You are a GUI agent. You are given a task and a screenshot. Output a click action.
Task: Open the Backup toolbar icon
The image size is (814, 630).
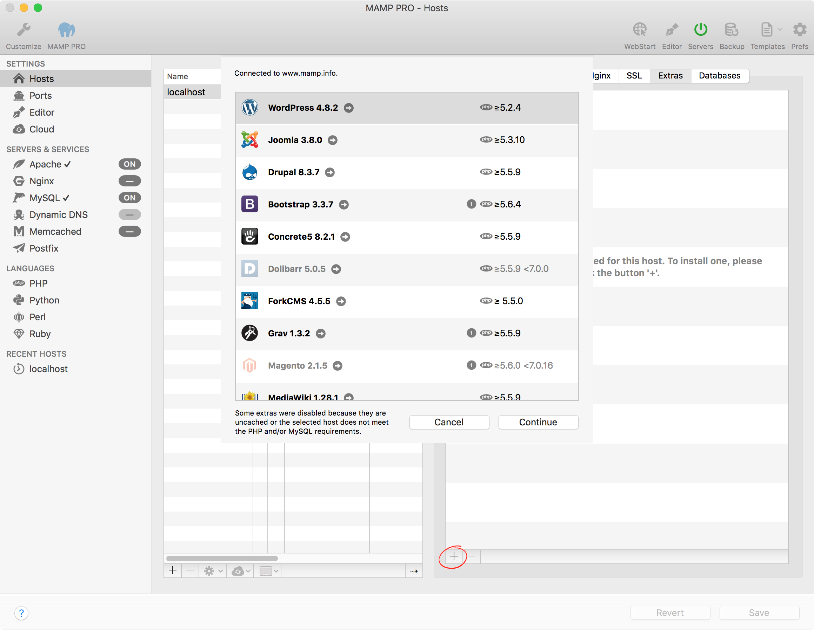pyautogui.click(x=731, y=30)
